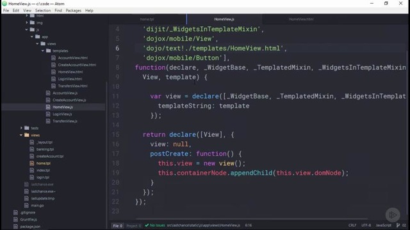Click the No Issues linter status text
Viewport: 410px width, 230px height.
158,225
